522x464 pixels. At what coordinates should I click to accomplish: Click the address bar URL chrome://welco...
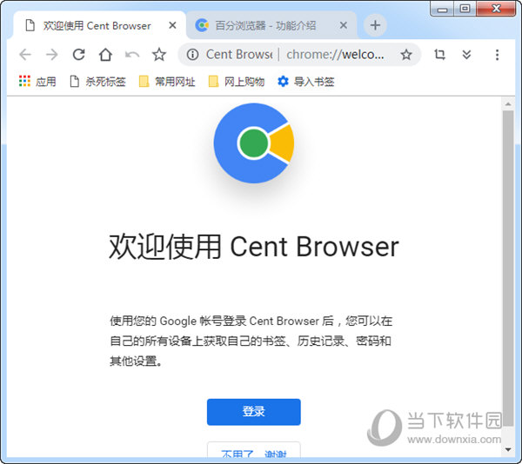pyautogui.click(x=336, y=55)
